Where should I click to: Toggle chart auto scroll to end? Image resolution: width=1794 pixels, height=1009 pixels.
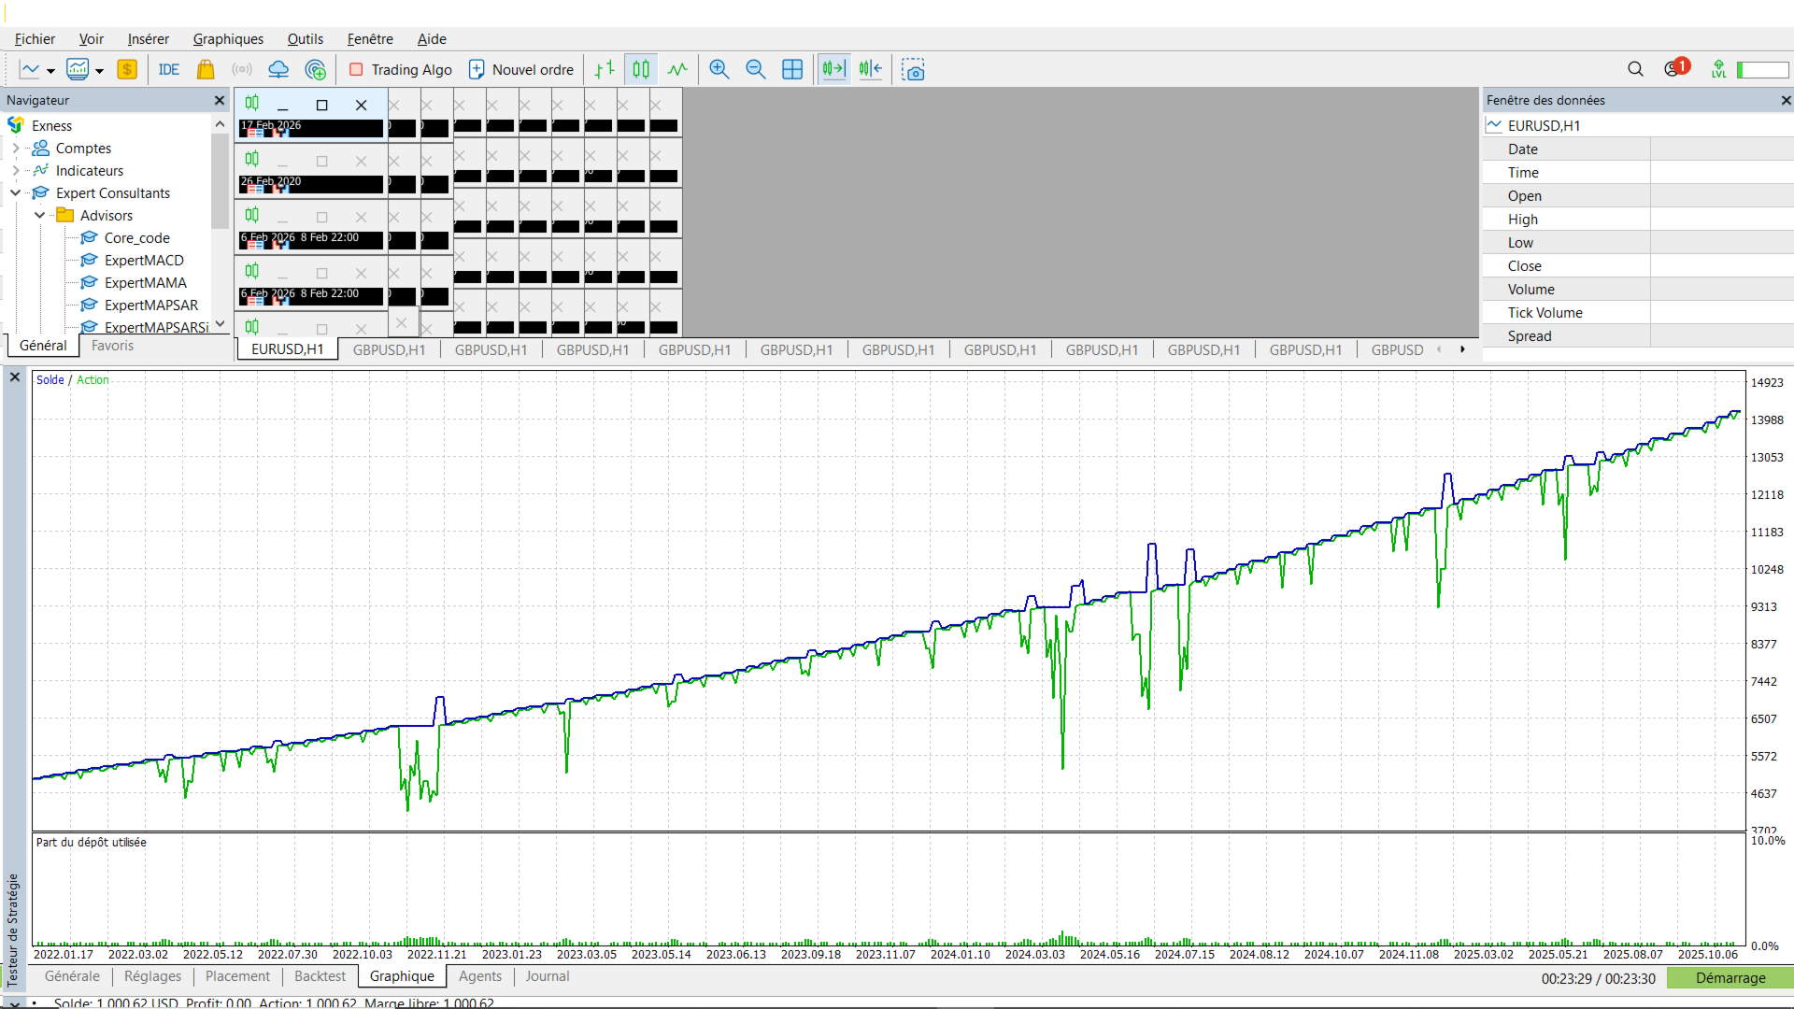coord(833,69)
